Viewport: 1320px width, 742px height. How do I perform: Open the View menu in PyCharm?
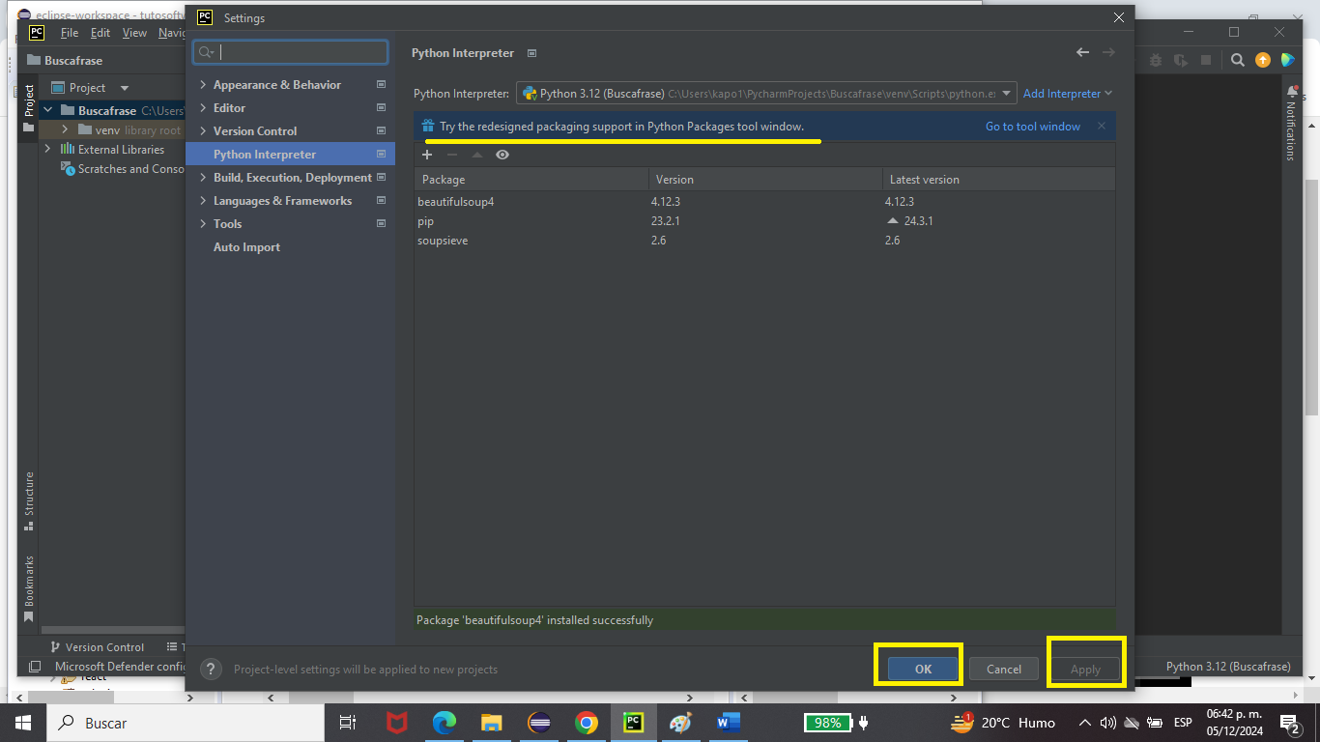pyautogui.click(x=134, y=33)
